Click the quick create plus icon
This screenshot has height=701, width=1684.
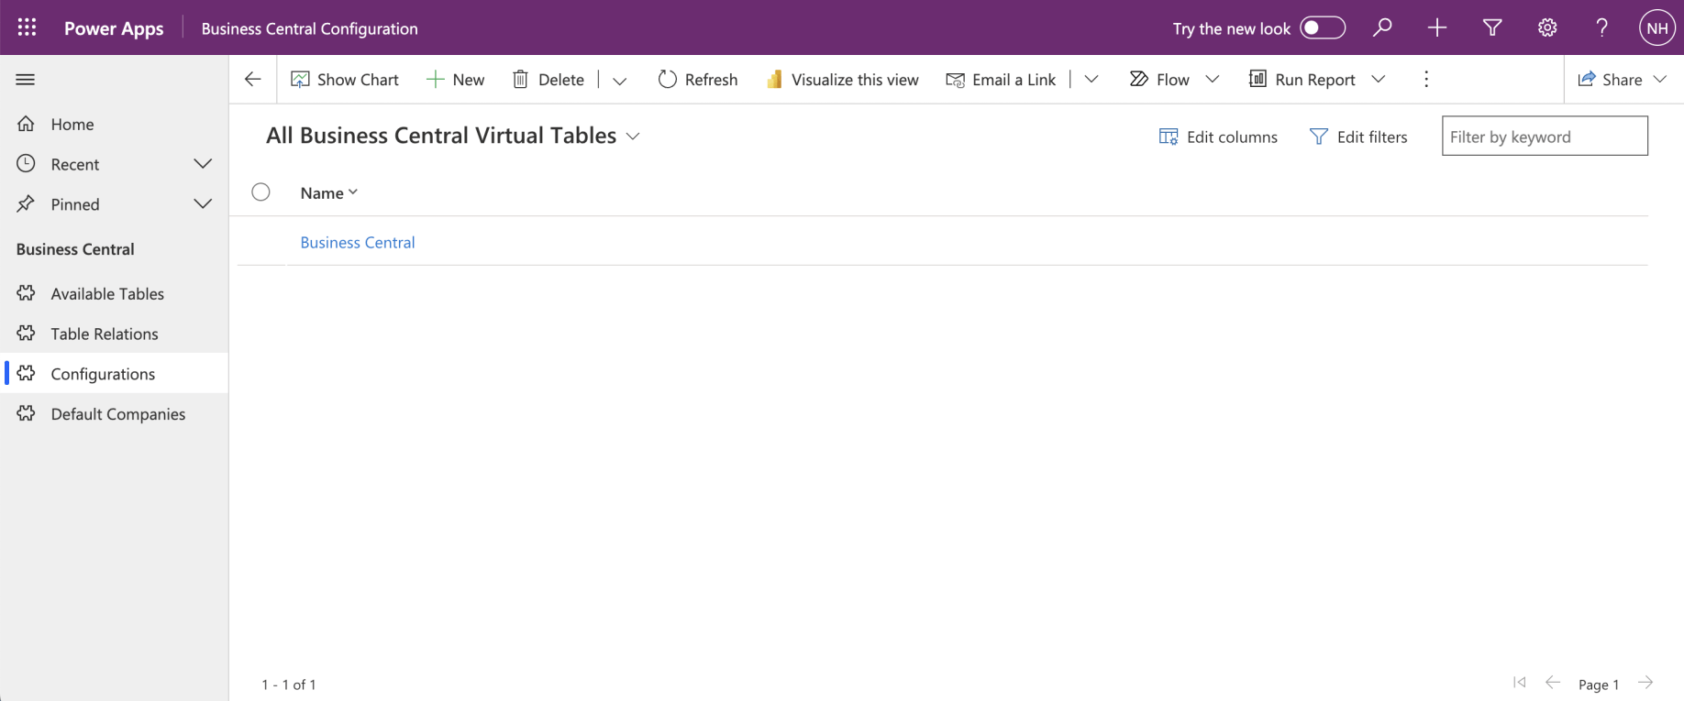(x=1437, y=27)
